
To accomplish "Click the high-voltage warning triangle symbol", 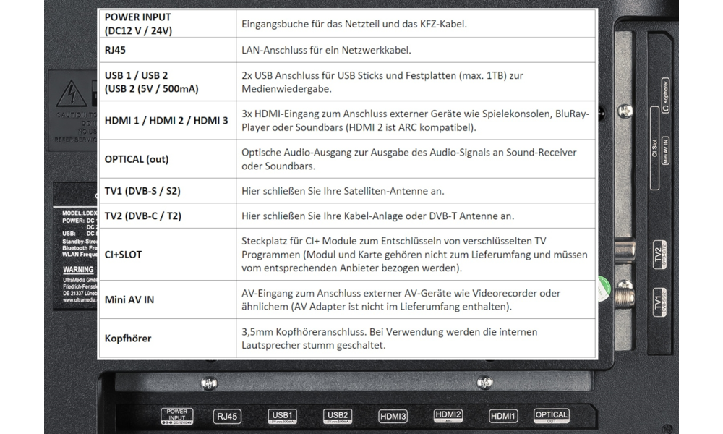I will point(72,94).
